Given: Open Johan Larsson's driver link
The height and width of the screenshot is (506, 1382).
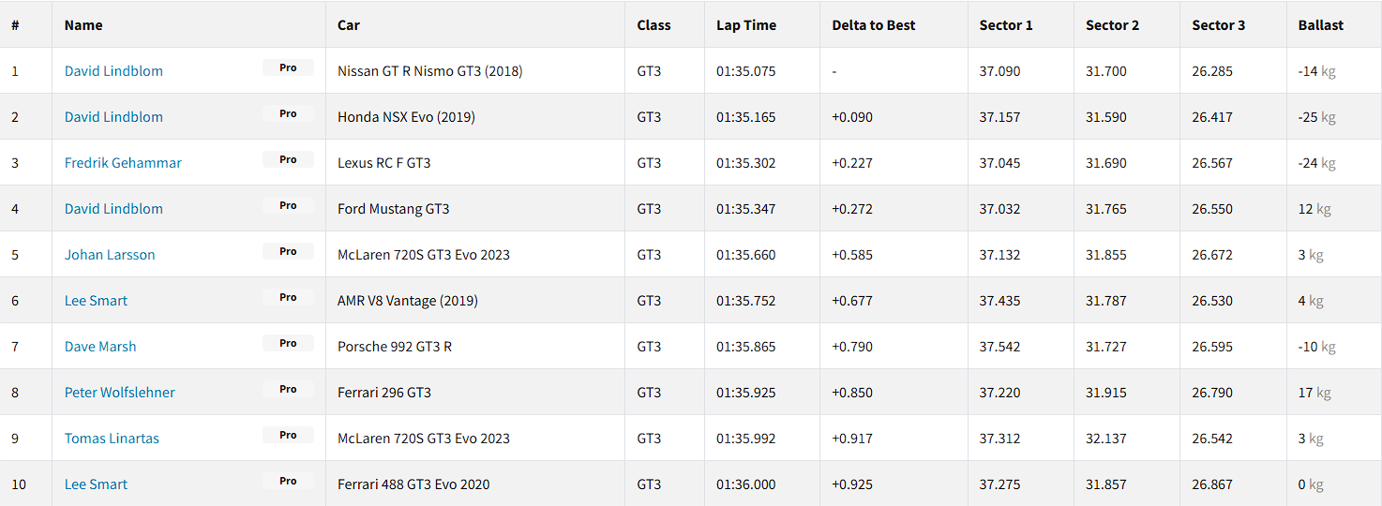Looking at the screenshot, I should coord(110,255).
